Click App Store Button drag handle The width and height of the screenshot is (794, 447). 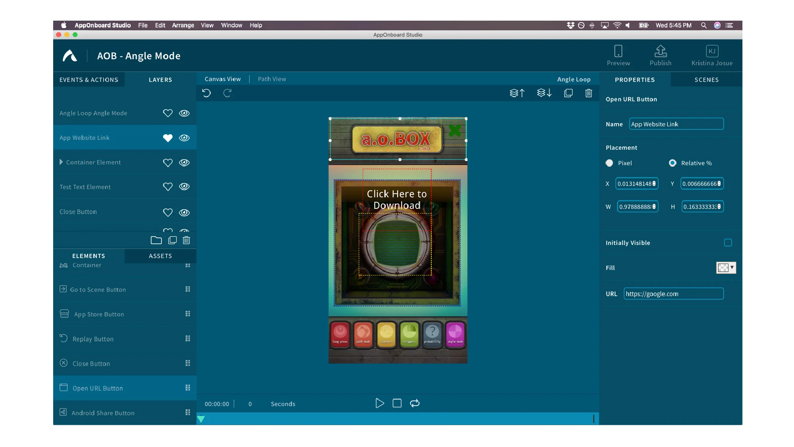coord(188,314)
